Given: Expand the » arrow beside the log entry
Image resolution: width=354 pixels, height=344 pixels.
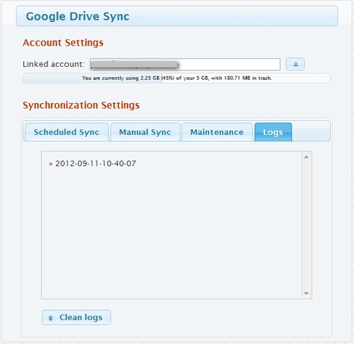Looking at the screenshot, I should [x=51, y=164].
